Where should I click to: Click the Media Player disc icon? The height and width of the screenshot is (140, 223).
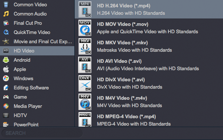coord(6,106)
